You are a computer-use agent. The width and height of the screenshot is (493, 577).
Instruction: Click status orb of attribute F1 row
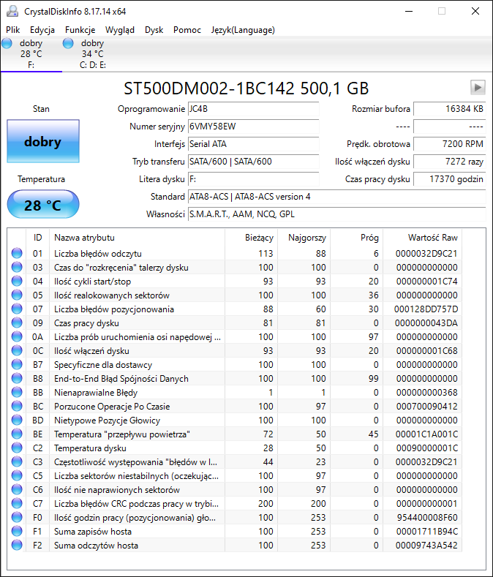(x=17, y=531)
